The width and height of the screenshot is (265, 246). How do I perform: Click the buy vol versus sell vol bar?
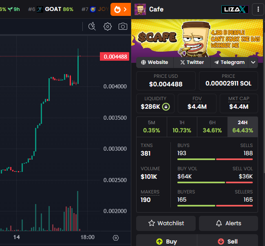coord(215,182)
